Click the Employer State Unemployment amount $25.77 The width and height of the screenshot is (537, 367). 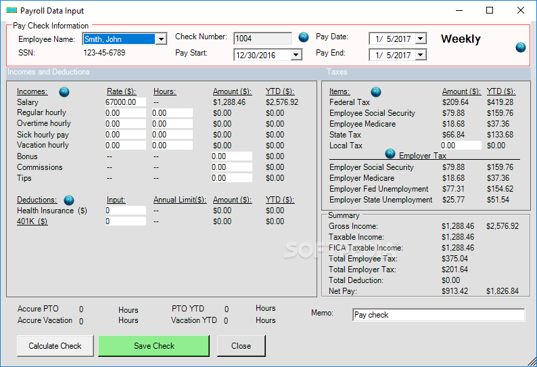click(x=453, y=200)
